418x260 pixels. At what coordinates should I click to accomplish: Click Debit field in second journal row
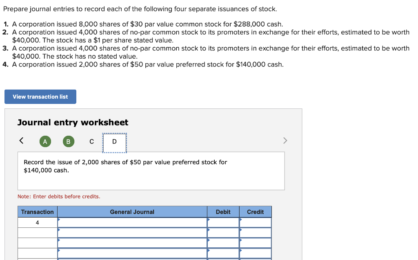[x=223, y=233]
